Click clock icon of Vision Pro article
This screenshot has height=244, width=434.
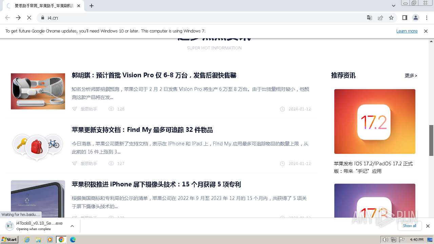point(282,109)
